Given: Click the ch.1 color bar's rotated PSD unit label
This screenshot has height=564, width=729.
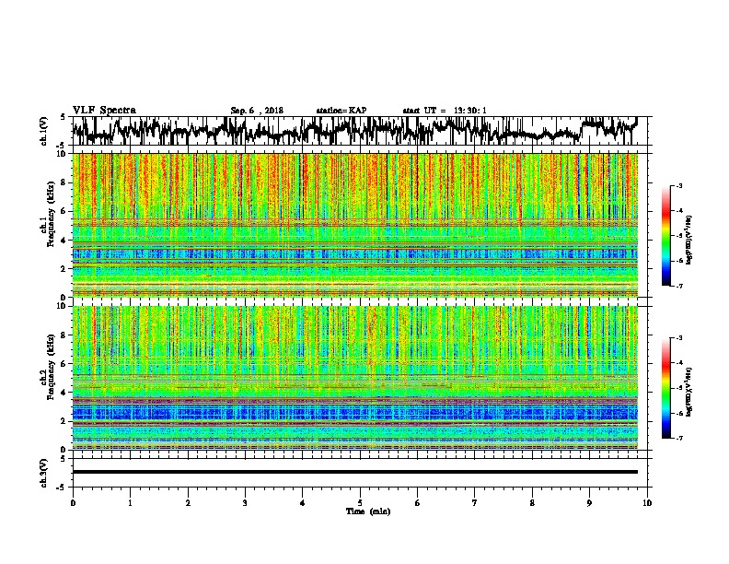Looking at the screenshot, I should point(689,240).
